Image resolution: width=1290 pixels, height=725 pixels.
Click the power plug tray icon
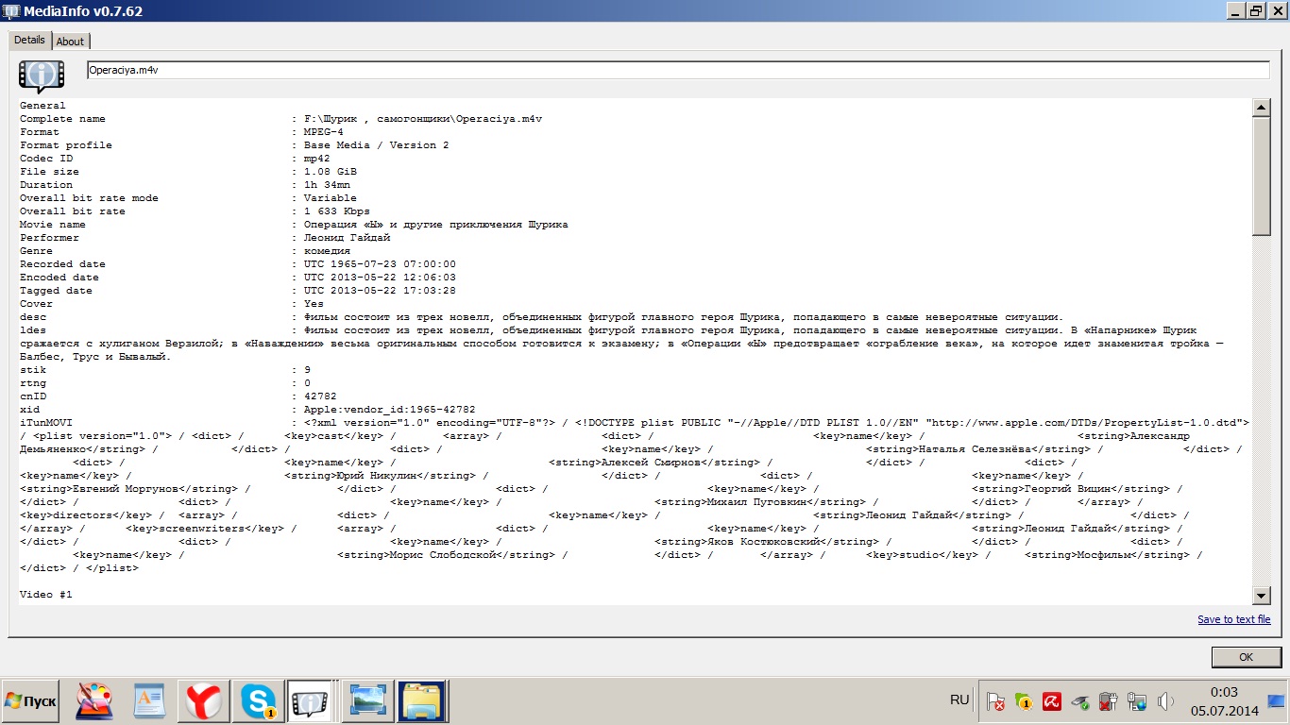pos(1109,701)
